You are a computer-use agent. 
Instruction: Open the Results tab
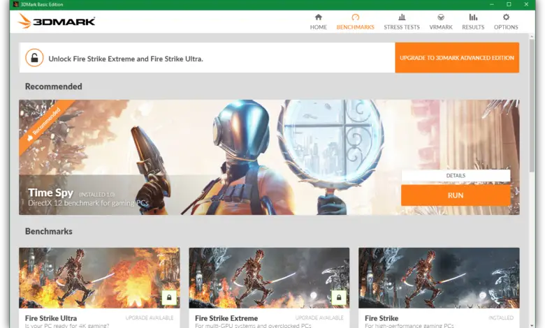pos(473,22)
